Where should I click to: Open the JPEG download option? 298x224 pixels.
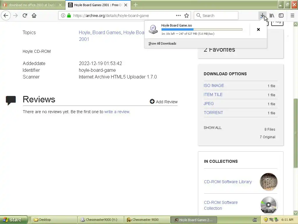(x=209, y=104)
